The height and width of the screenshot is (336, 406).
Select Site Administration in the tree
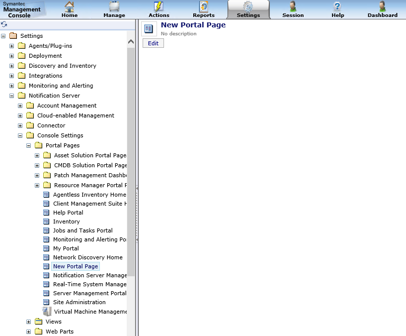coord(79,302)
